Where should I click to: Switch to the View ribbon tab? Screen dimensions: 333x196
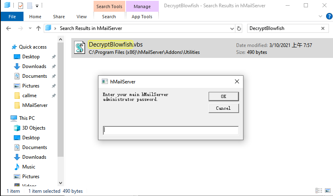pyautogui.click(x=81, y=17)
